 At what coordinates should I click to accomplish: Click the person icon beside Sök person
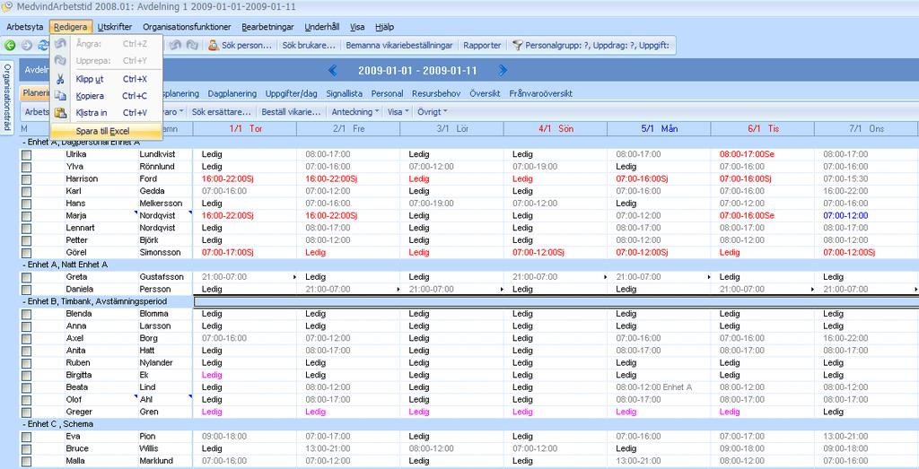[214, 45]
